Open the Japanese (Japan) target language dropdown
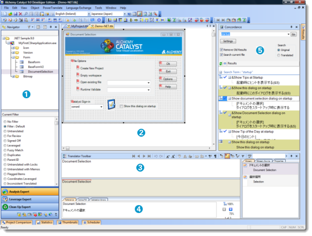 pos(125,14)
